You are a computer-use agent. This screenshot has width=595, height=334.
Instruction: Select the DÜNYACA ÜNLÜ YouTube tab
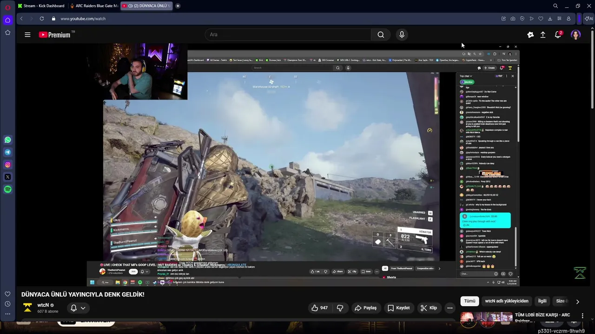pos(147,6)
